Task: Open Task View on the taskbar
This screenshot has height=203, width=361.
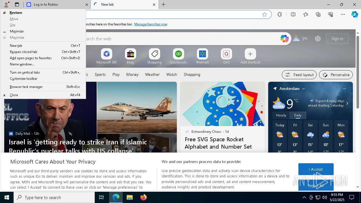Action: pyautogui.click(x=102, y=197)
